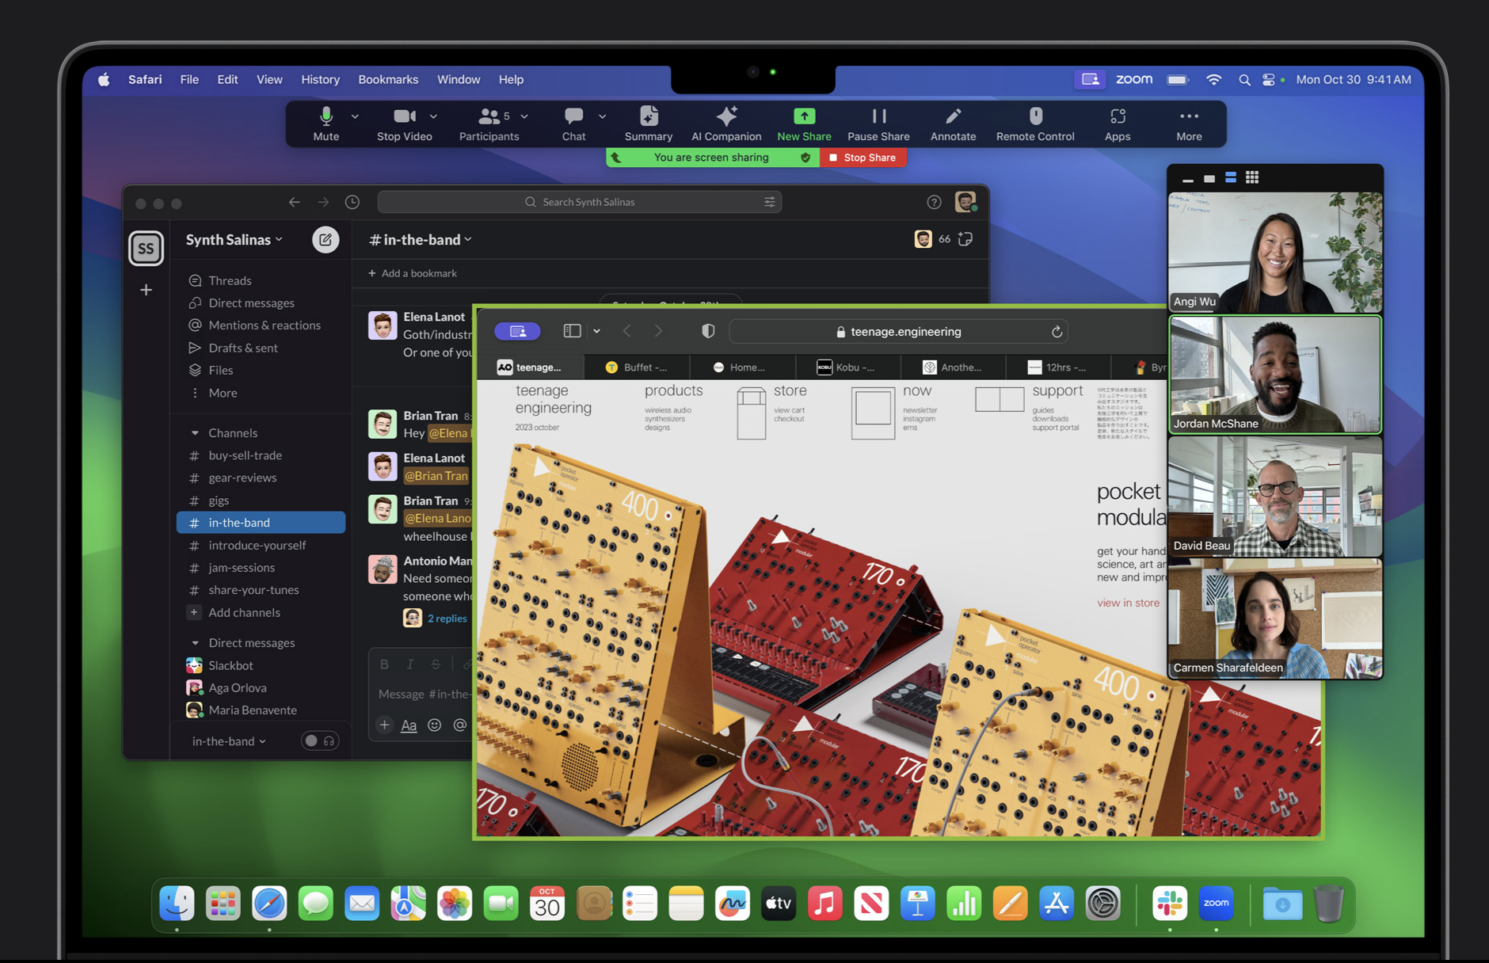Compose a new Slack message
Image resolution: width=1489 pixels, height=963 pixels.
coord(326,239)
